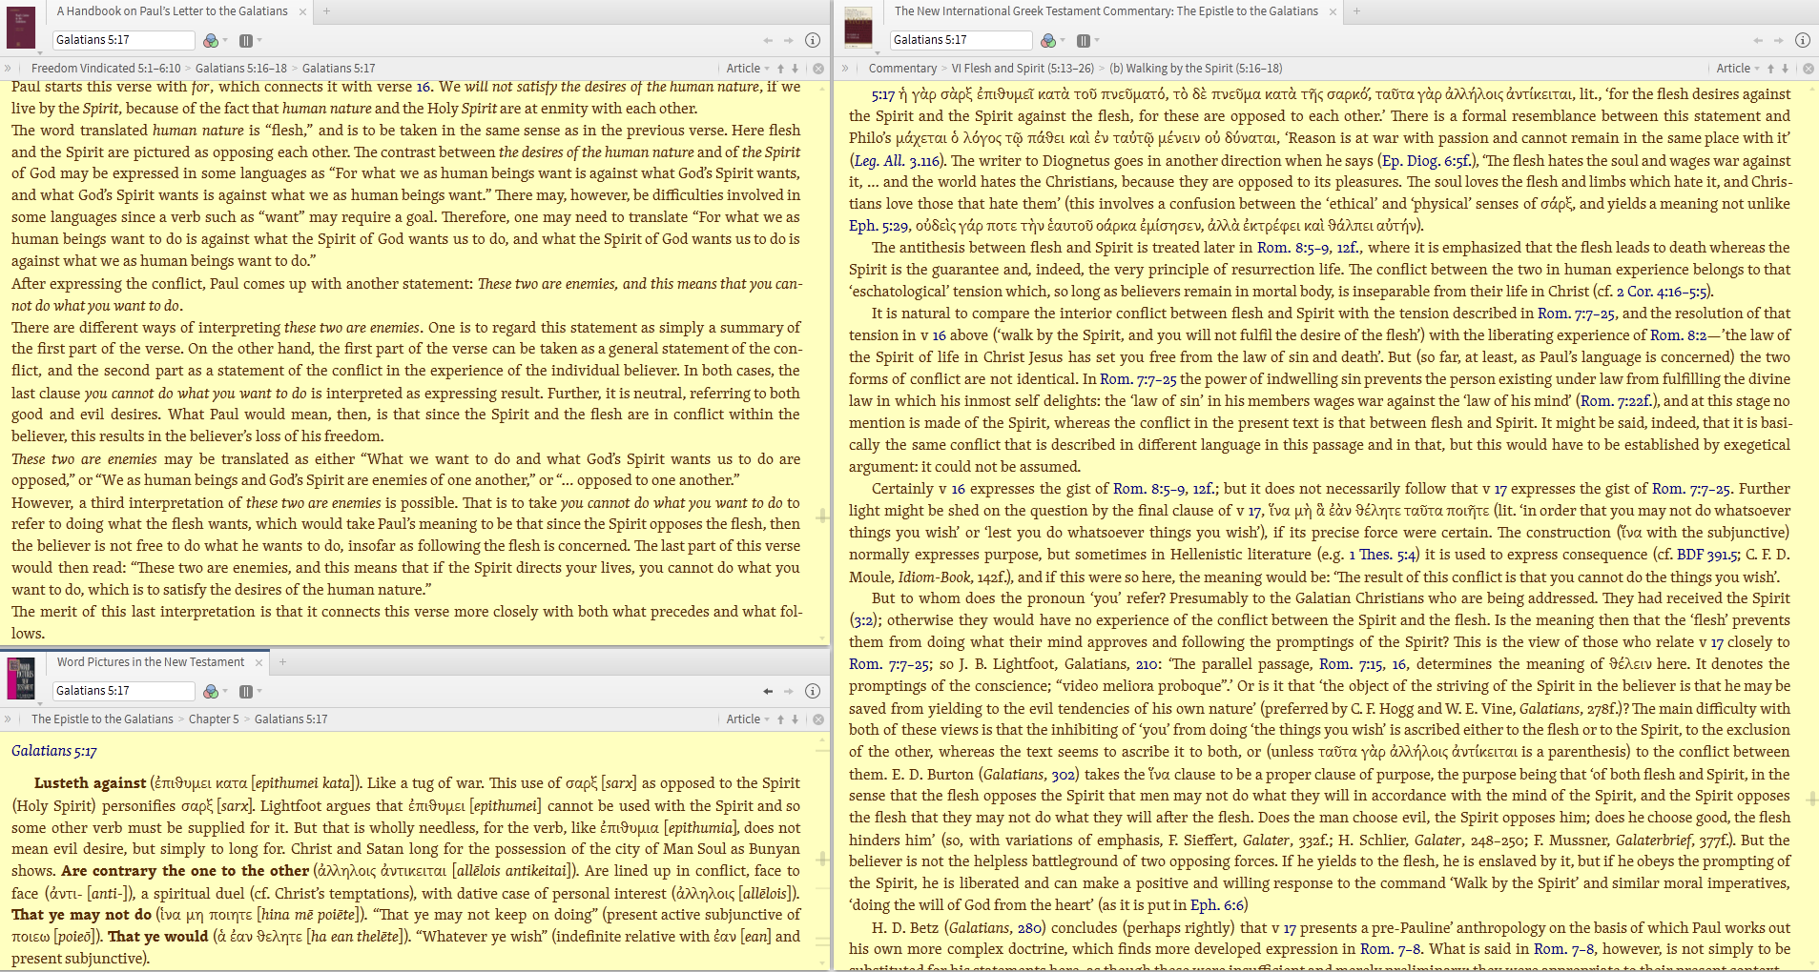This screenshot has width=1819, height=972.
Task: Open Galatians 5:17 heading link in Word Pictures
Action: tap(54, 751)
